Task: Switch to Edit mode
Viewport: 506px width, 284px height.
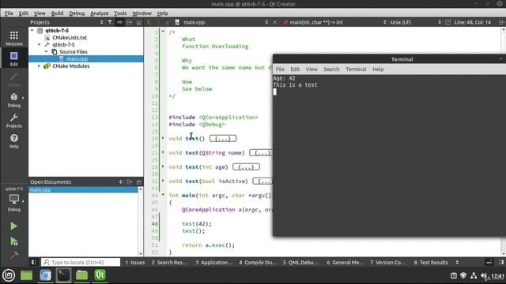Action: tap(14, 59)
